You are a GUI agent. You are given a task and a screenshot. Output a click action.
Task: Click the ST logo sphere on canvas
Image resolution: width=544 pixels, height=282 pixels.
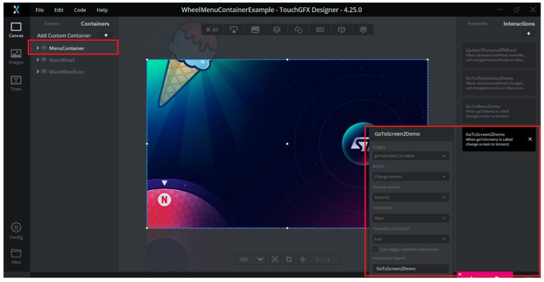pyautogui.click(x=355, y=144)
